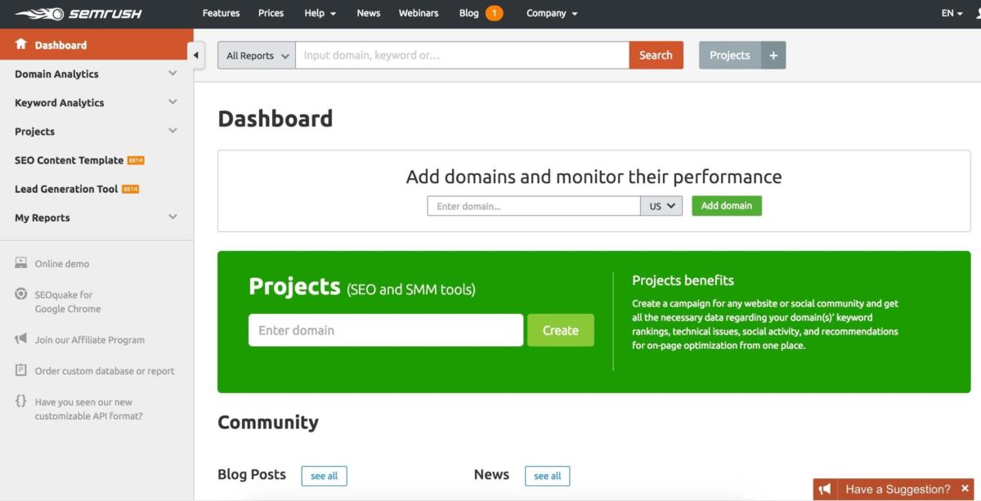981x501 pixels.
Task: Click the custom database clipboard icon
Action: 21,370
